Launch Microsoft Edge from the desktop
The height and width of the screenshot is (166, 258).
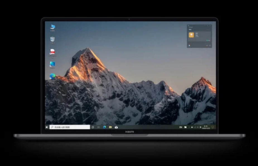coord(52,76)
